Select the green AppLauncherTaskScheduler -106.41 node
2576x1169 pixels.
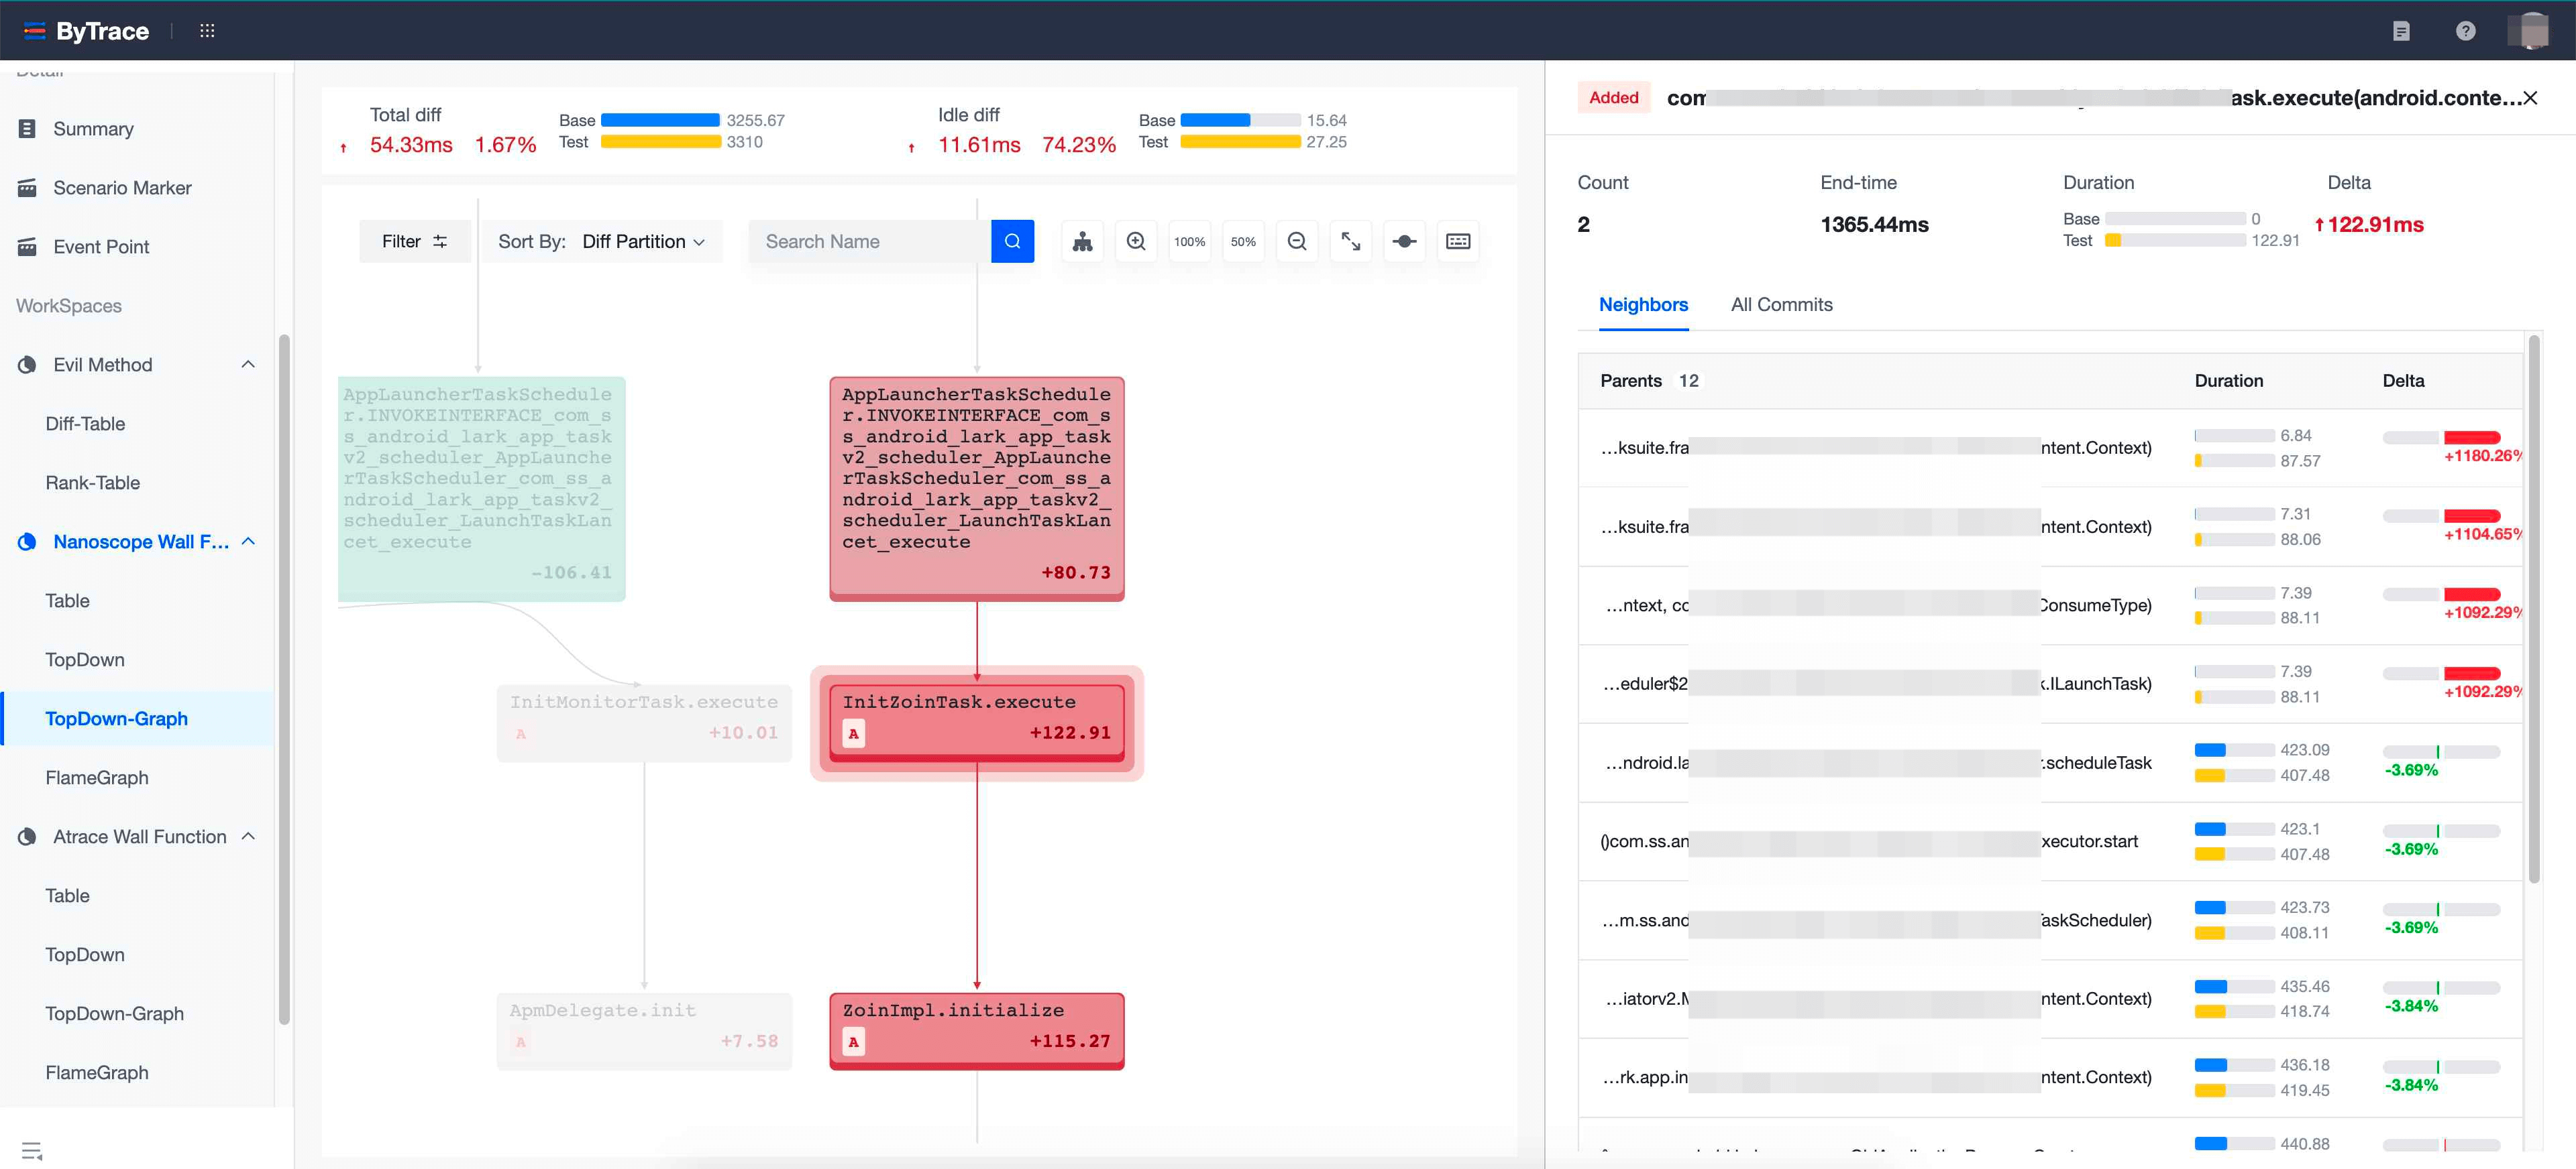pos(481,489)
